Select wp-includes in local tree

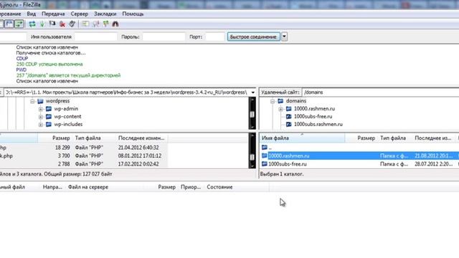[68, 124]
